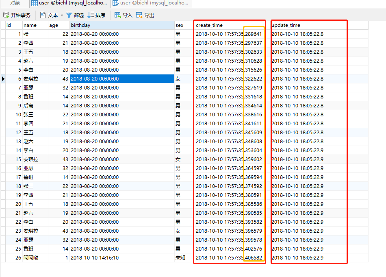Image resolution: width=386 pixels, height=277 pixels.
Task: Select the first user @biehl table tab
Action: (x=69, y=3)
